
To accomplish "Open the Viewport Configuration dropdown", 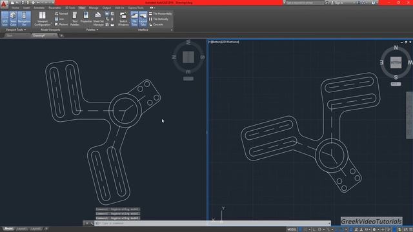I will [x=42, y=19].
